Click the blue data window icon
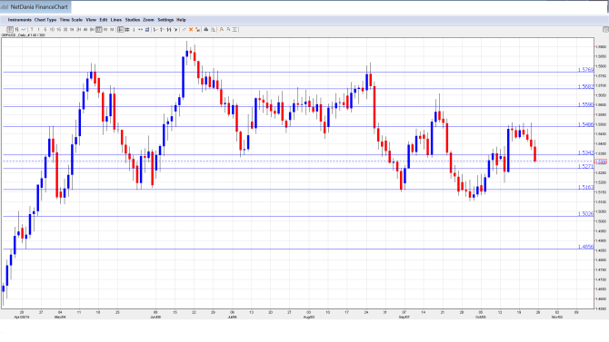The height and width of the screenshot is (342, 609). 147,29
